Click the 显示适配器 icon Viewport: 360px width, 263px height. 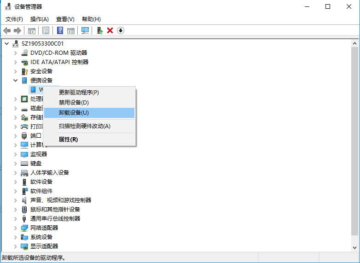24,246
